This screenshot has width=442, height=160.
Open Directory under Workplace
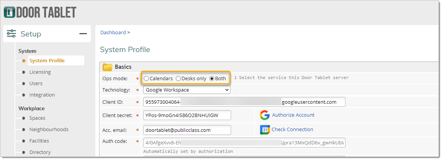coord(40,152)
